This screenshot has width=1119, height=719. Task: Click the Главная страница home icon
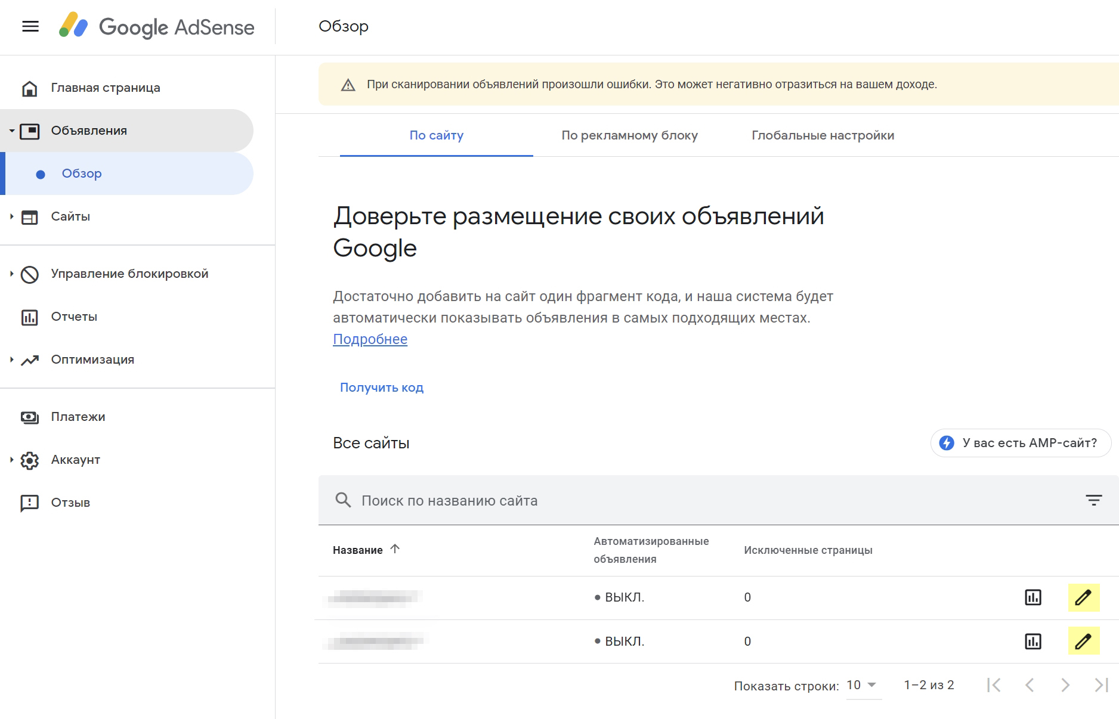click(29, 88)
